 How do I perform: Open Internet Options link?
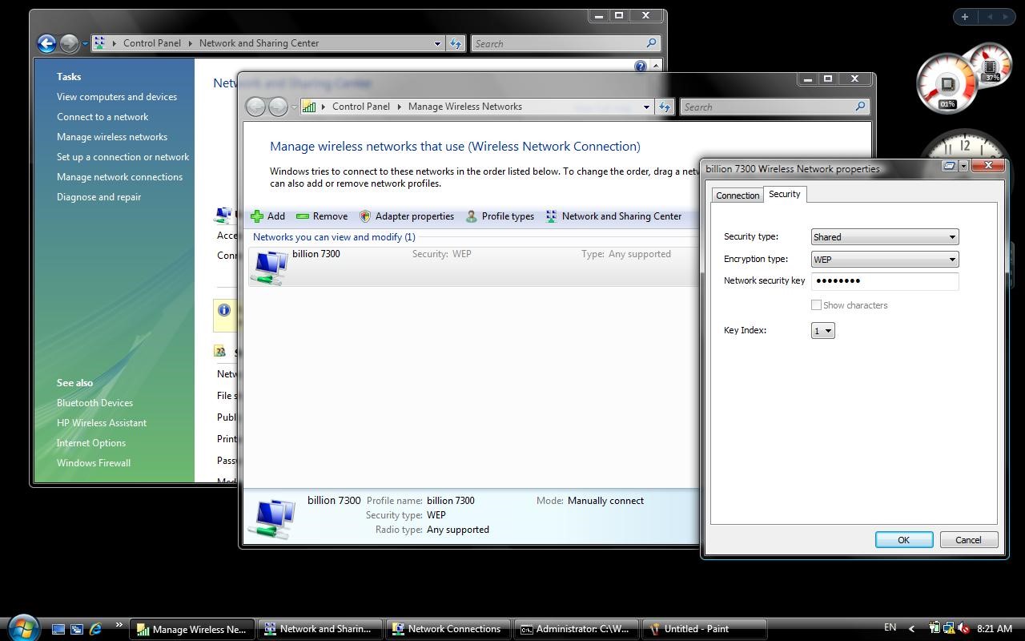91,443
